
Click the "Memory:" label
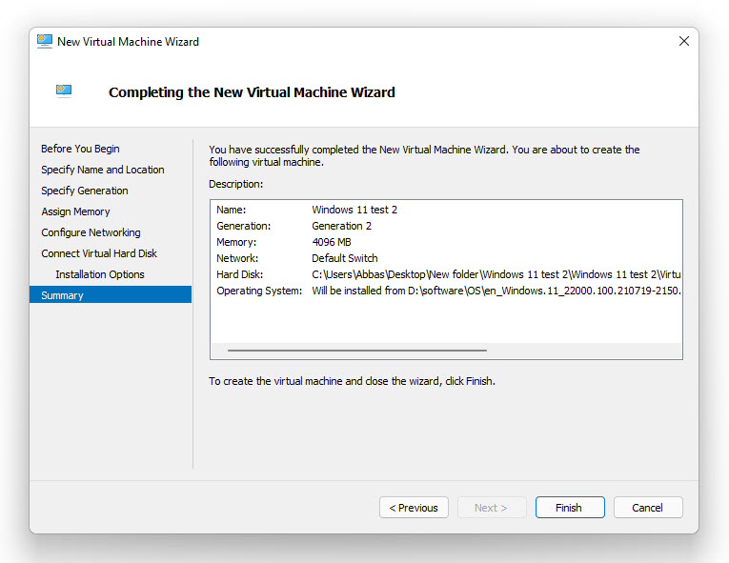(236, 242)
